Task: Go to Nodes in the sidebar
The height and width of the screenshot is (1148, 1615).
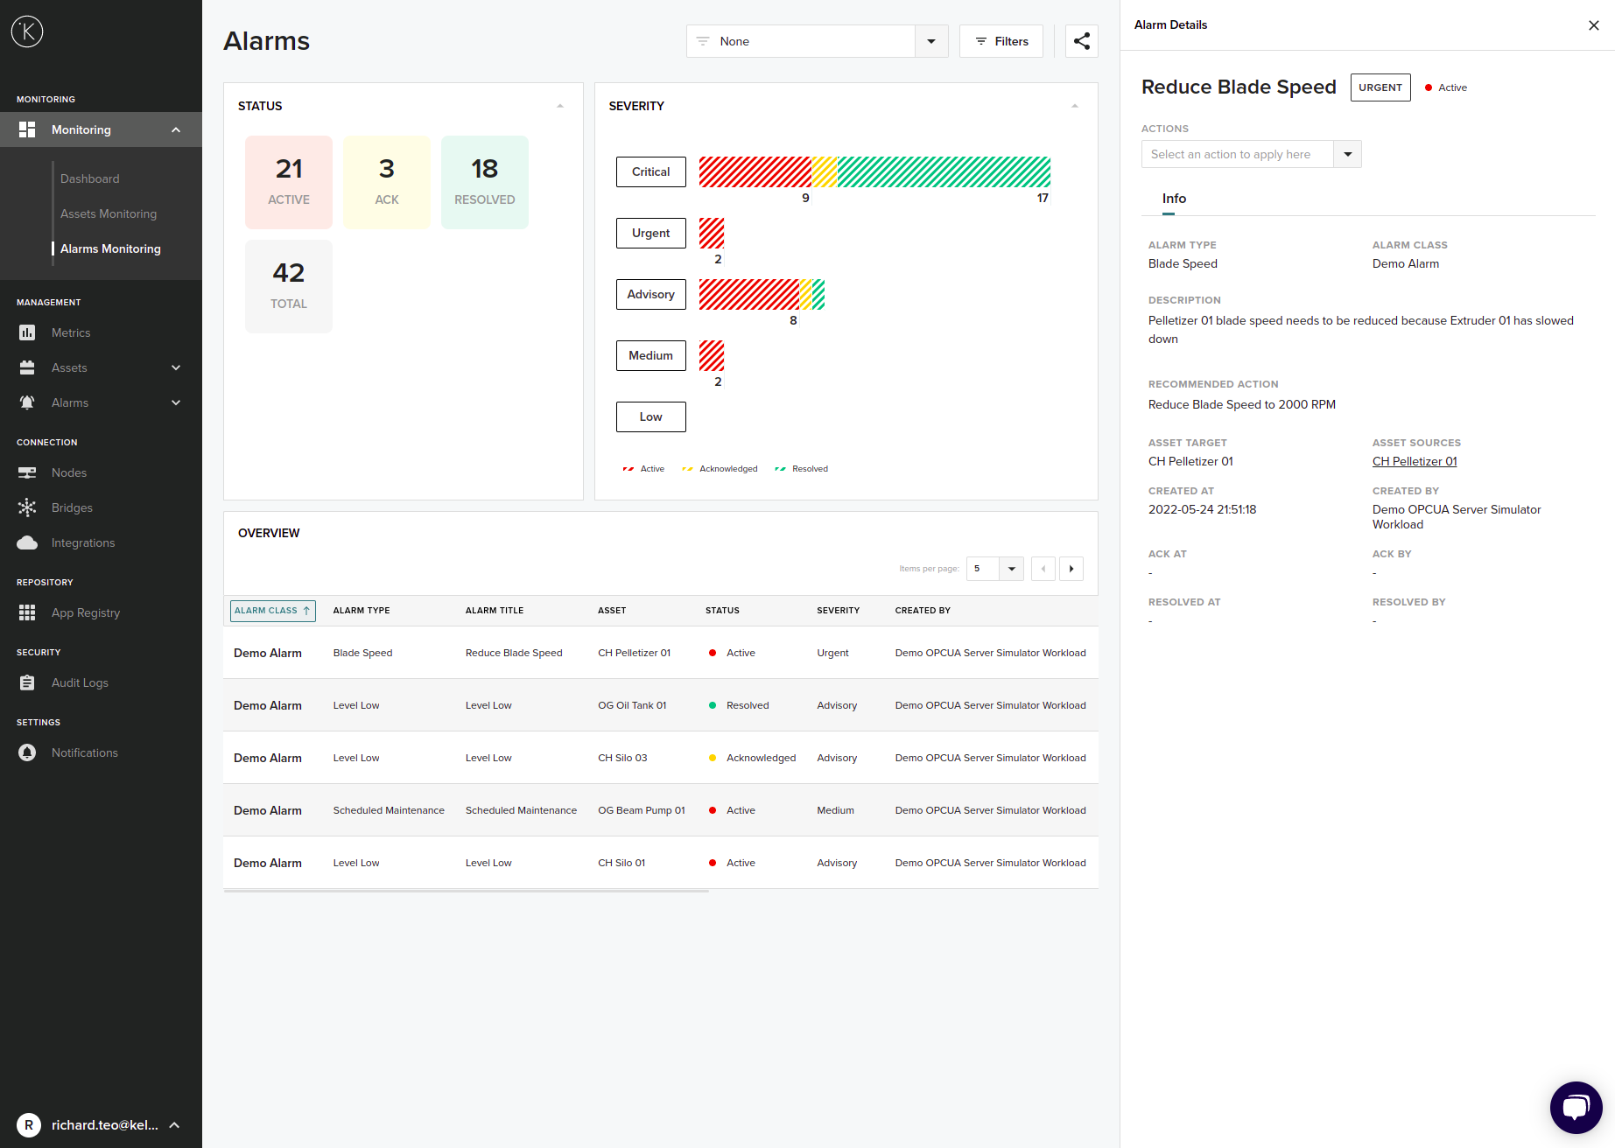Action: tap(69, 472)
